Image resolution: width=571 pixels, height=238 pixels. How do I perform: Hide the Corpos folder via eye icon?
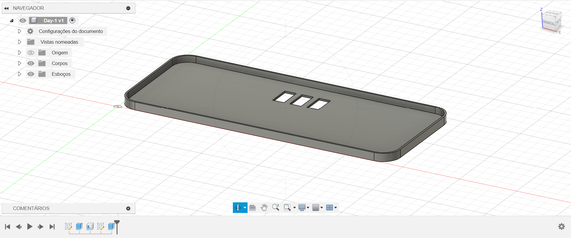click(x=31, y=63)
